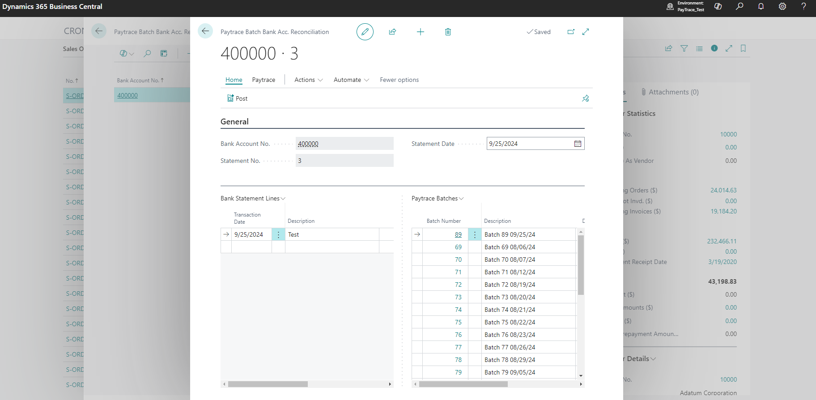Click the pin action bar icon
Image resolution: width=816 pixels, height=400 pixels.
tap(586, 98)
